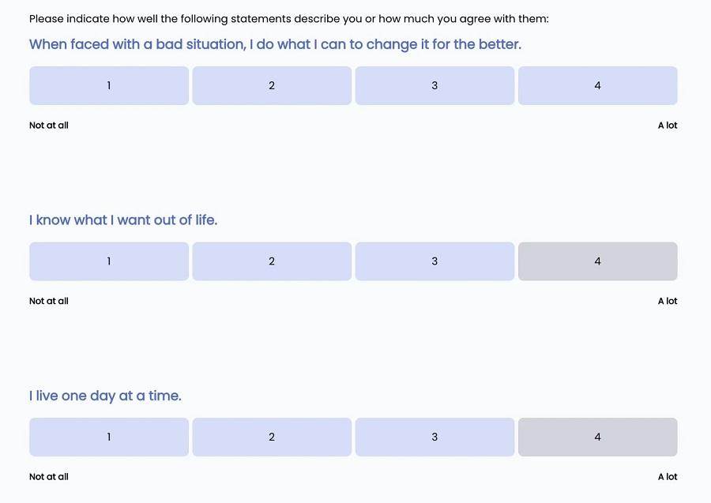Viewport: 711px width, 503px height.
Task: Choose 2 for living one day at a time
Action: point(272,437)
